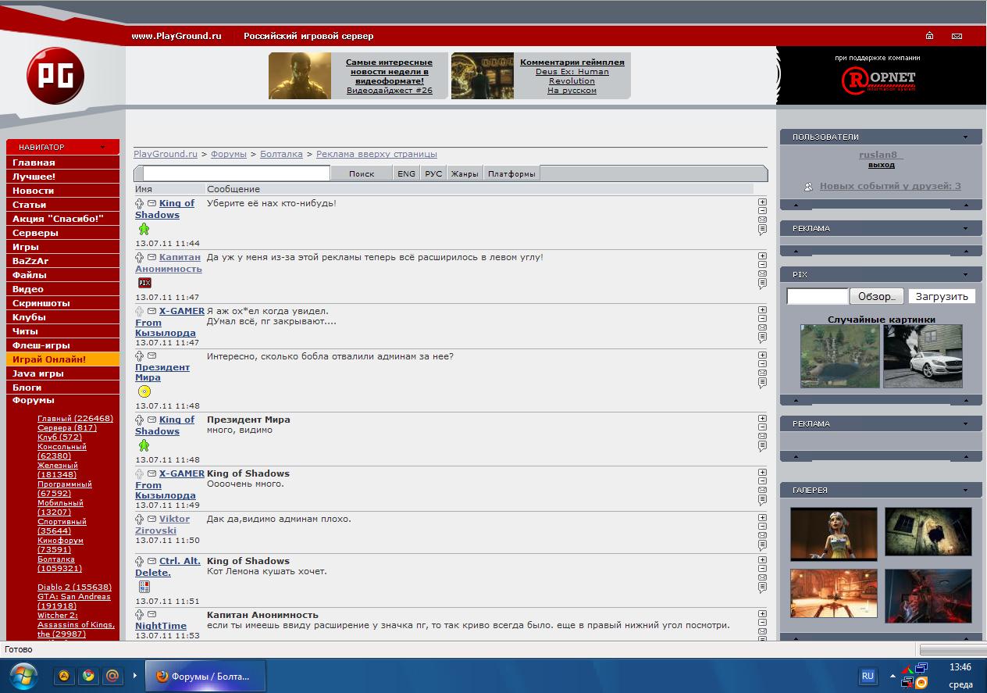
Task: Select Новости in the navigator menu
Action: pyautogui.click(x=34, y=191)
